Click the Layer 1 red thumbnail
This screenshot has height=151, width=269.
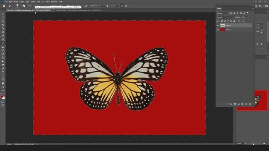click(x=222, y=30)
